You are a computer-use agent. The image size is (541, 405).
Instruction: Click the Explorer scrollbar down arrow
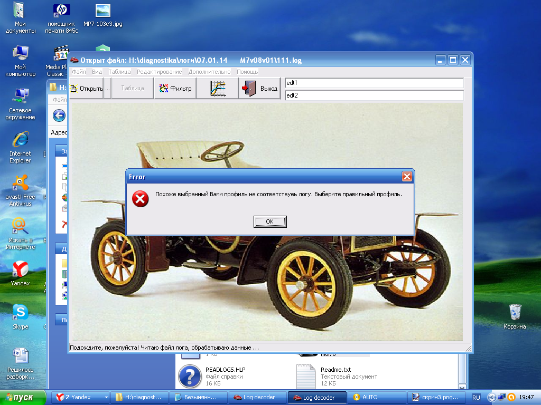pos(462,387)
